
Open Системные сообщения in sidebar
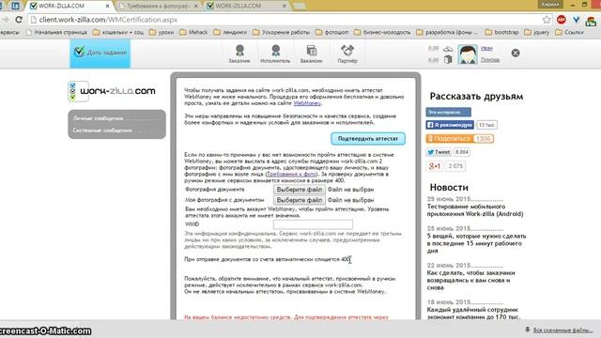pyautogui.click(x=102, y=131)
